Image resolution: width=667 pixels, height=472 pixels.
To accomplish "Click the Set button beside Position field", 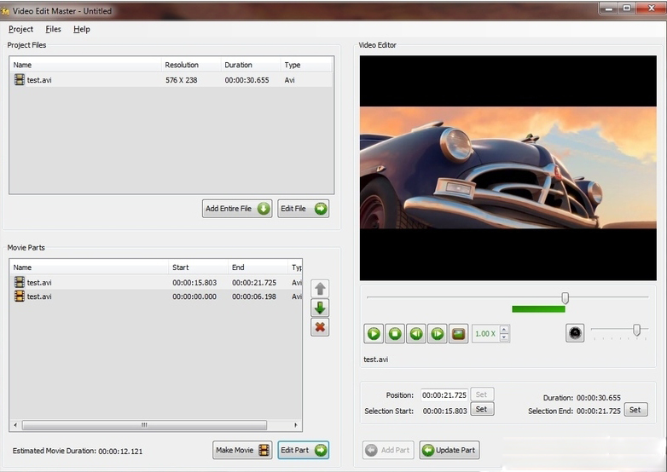I will pyautogui.click(x=482, y=394).
